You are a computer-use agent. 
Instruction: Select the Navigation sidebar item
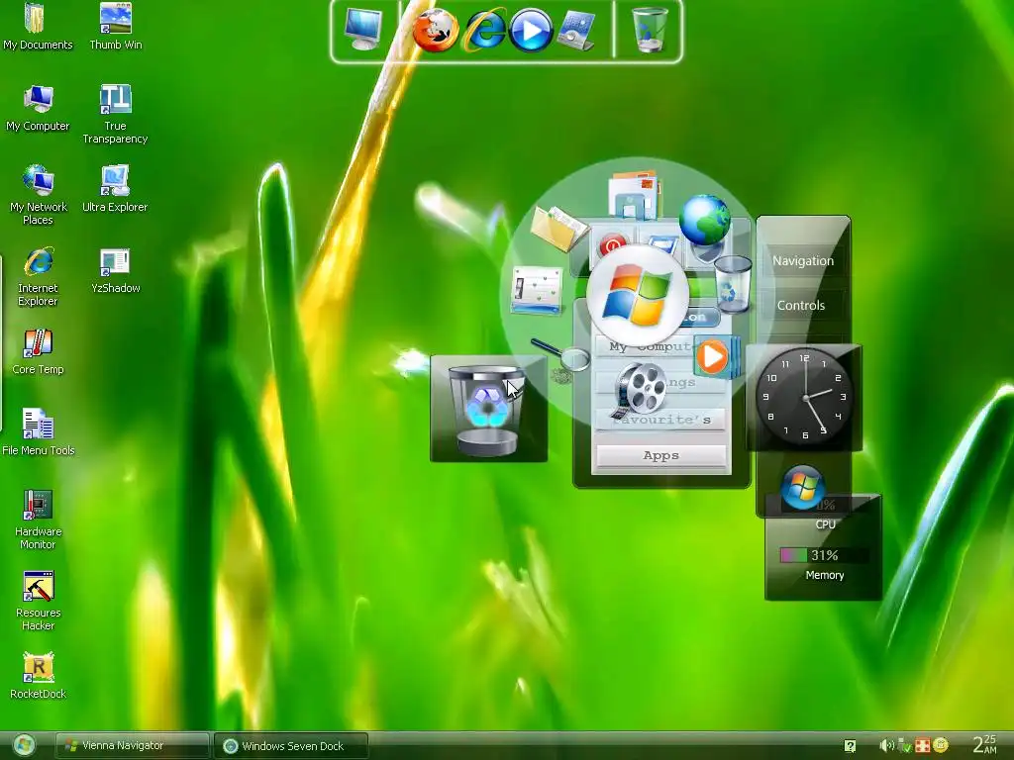[x=802, y=260]
